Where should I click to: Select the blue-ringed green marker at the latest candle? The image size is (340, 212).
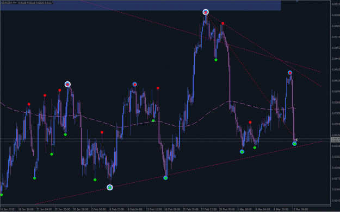pos(294,144)
